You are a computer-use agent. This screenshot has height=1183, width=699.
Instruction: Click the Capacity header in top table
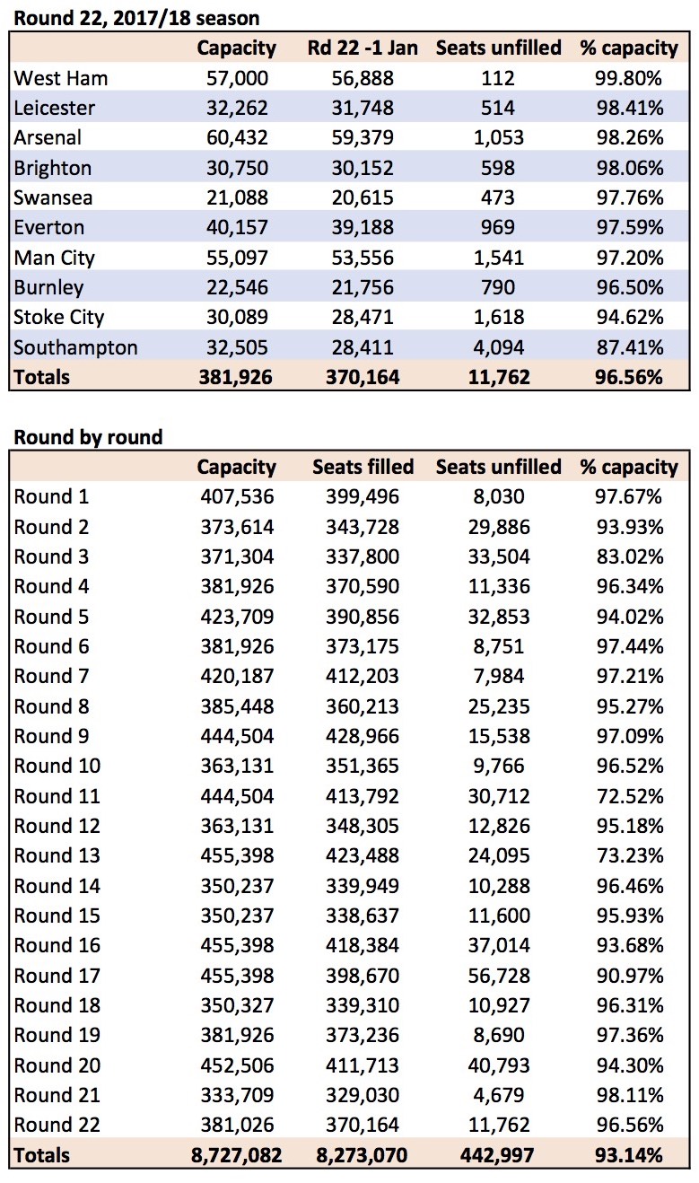click(237, 48)
